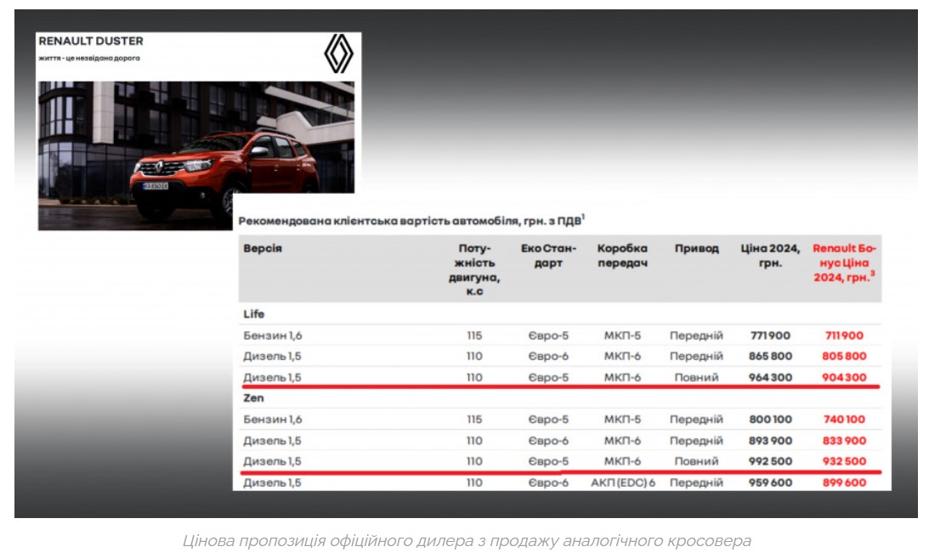Click the АКП (EDC) 6 gearbox cell
The height and width of the screenshot is (558, 929).
pyautogui.click(x=622, y=482)
